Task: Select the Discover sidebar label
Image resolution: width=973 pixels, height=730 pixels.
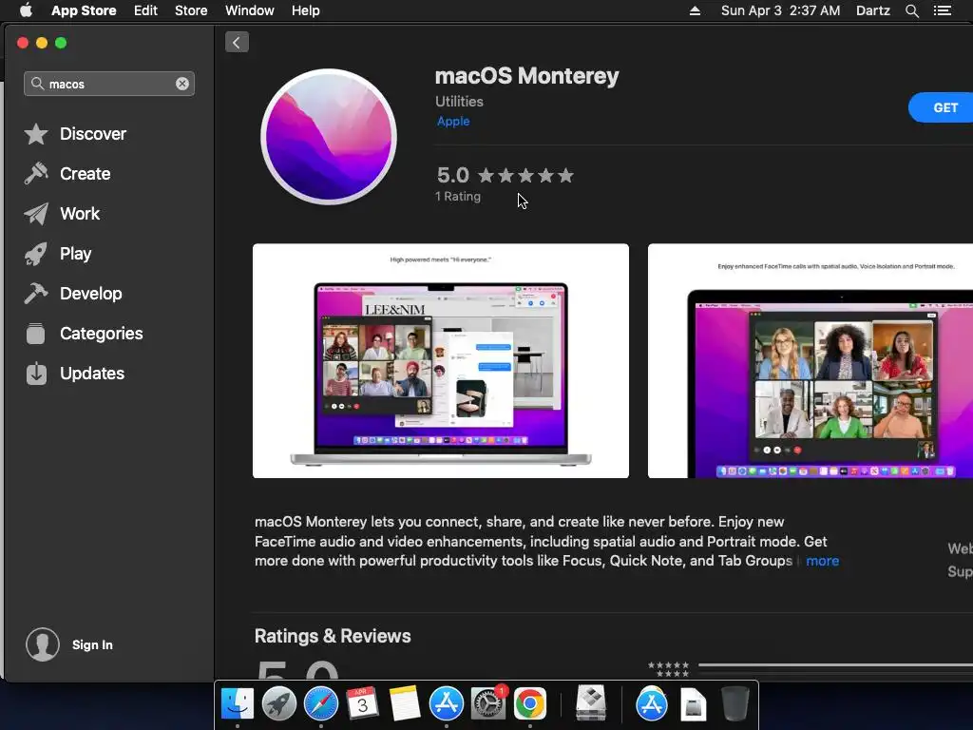Action: (x=93, y=134)
